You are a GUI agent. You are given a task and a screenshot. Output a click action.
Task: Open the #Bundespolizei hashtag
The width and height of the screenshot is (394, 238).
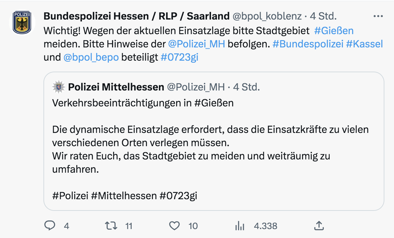(308, 44)
